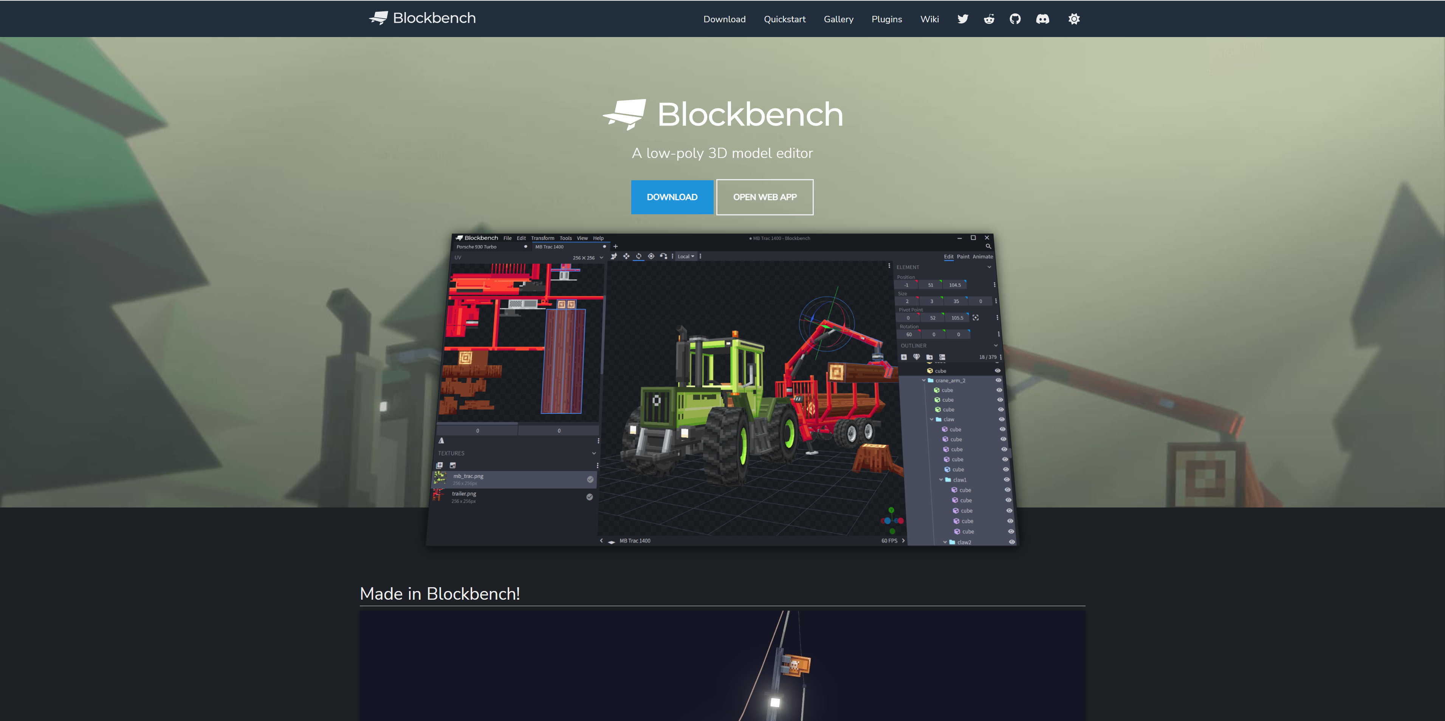Open the GitHub icon link
The width and height of the screenshot is (1445, 721).
tap(1015, 19)
